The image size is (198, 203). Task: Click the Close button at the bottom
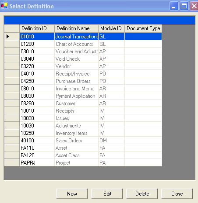point(177,194)
